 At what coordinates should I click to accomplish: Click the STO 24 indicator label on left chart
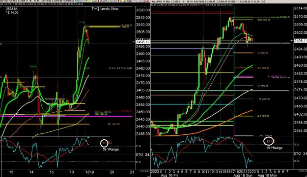point(142,155)
